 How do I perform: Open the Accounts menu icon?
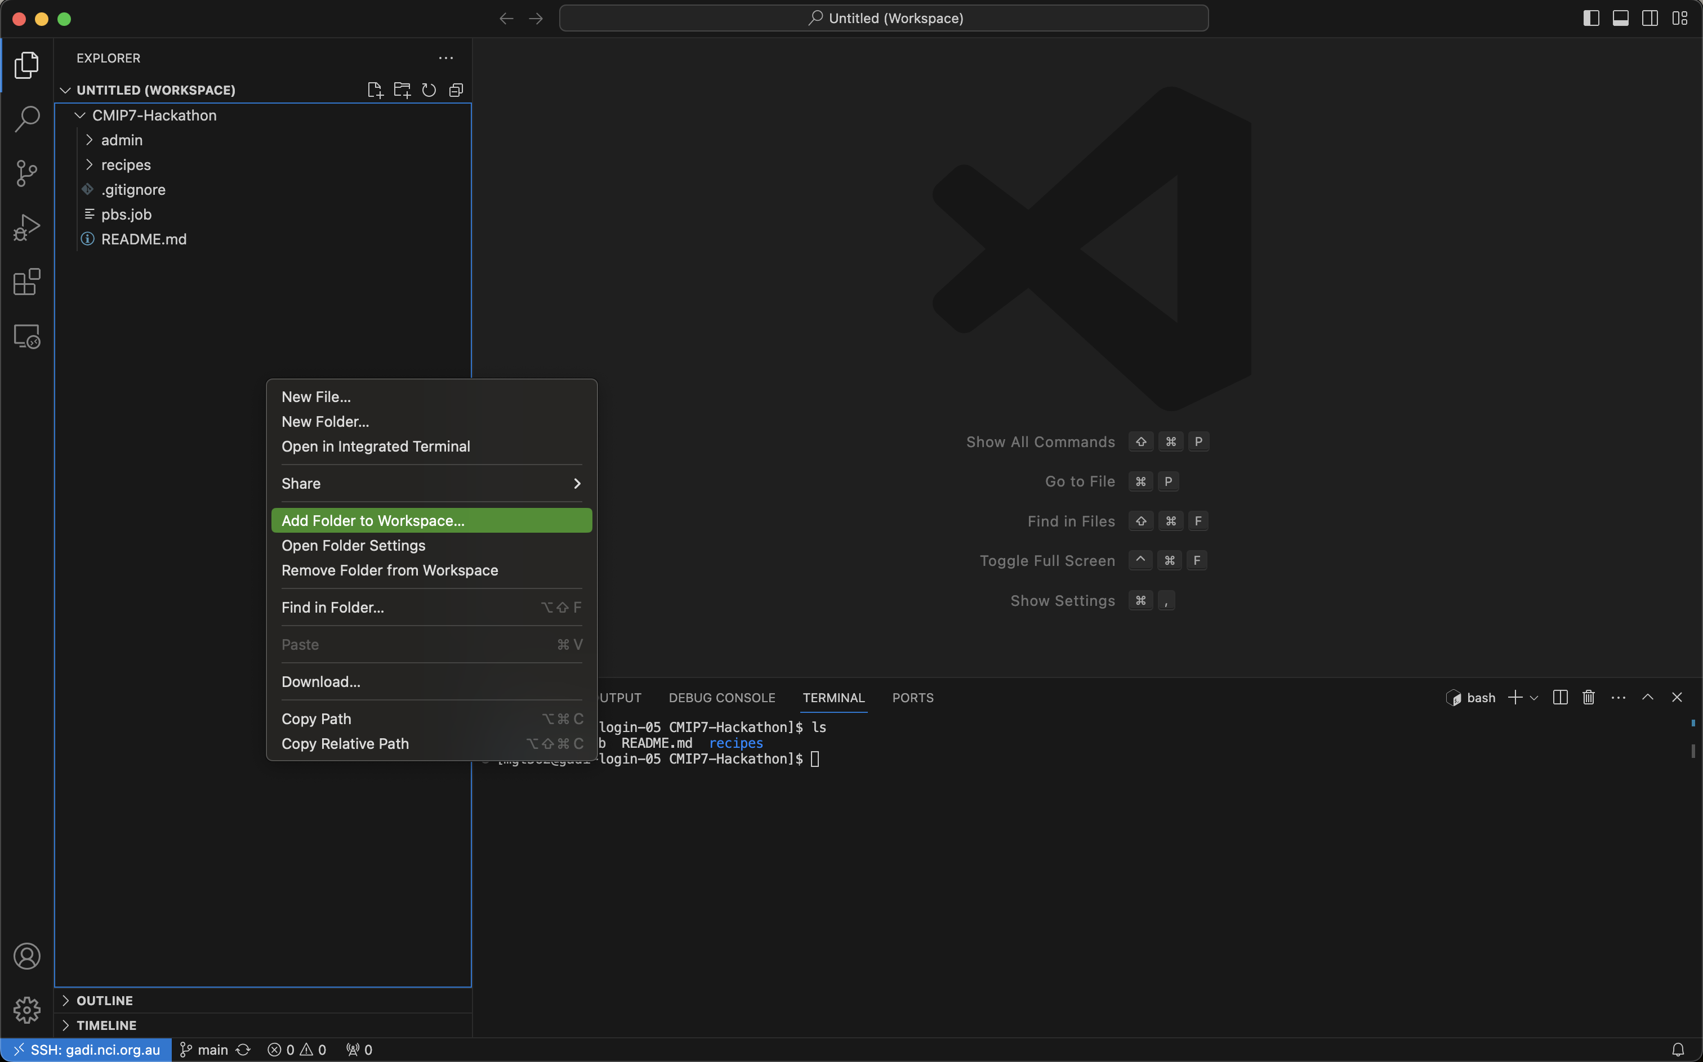click(x=26, y=956)
